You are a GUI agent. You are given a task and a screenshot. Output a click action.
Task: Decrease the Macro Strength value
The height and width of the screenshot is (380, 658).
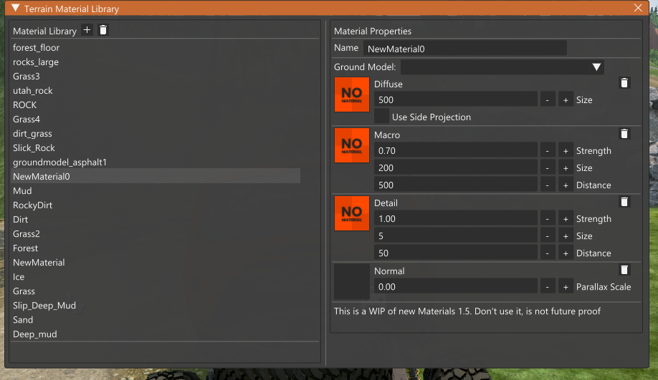point(547,150)
